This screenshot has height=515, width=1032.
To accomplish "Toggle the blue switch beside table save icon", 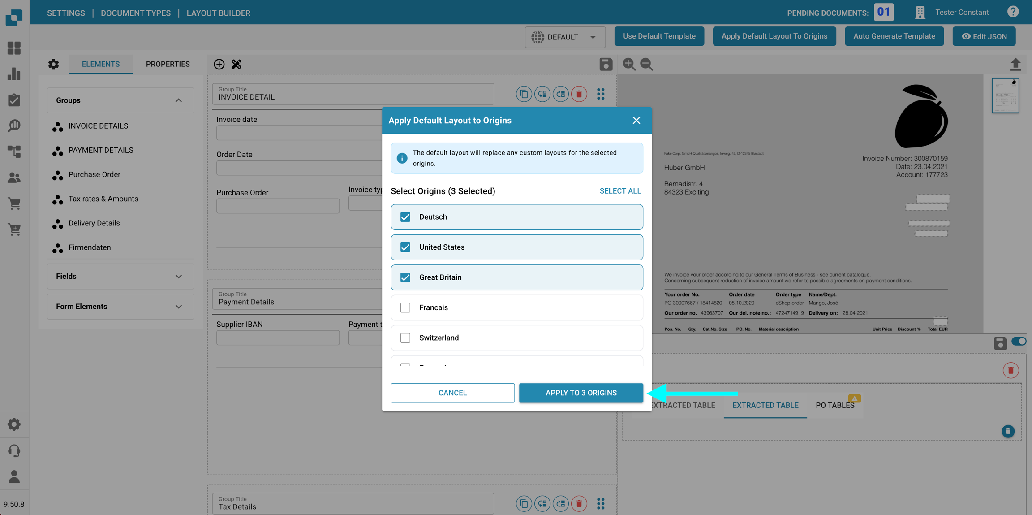I will click(1019, 342).
